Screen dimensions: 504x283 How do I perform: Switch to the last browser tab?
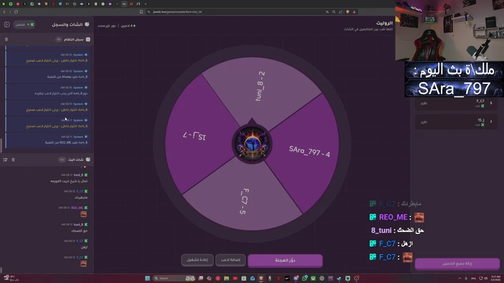pos(138,4)
